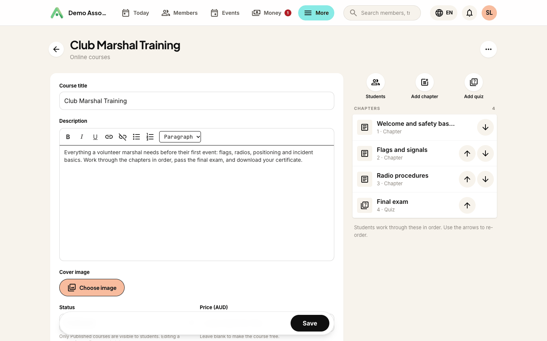Underline text with the U icon
This screenshot has height=341, width=547.
click(95, 137)
